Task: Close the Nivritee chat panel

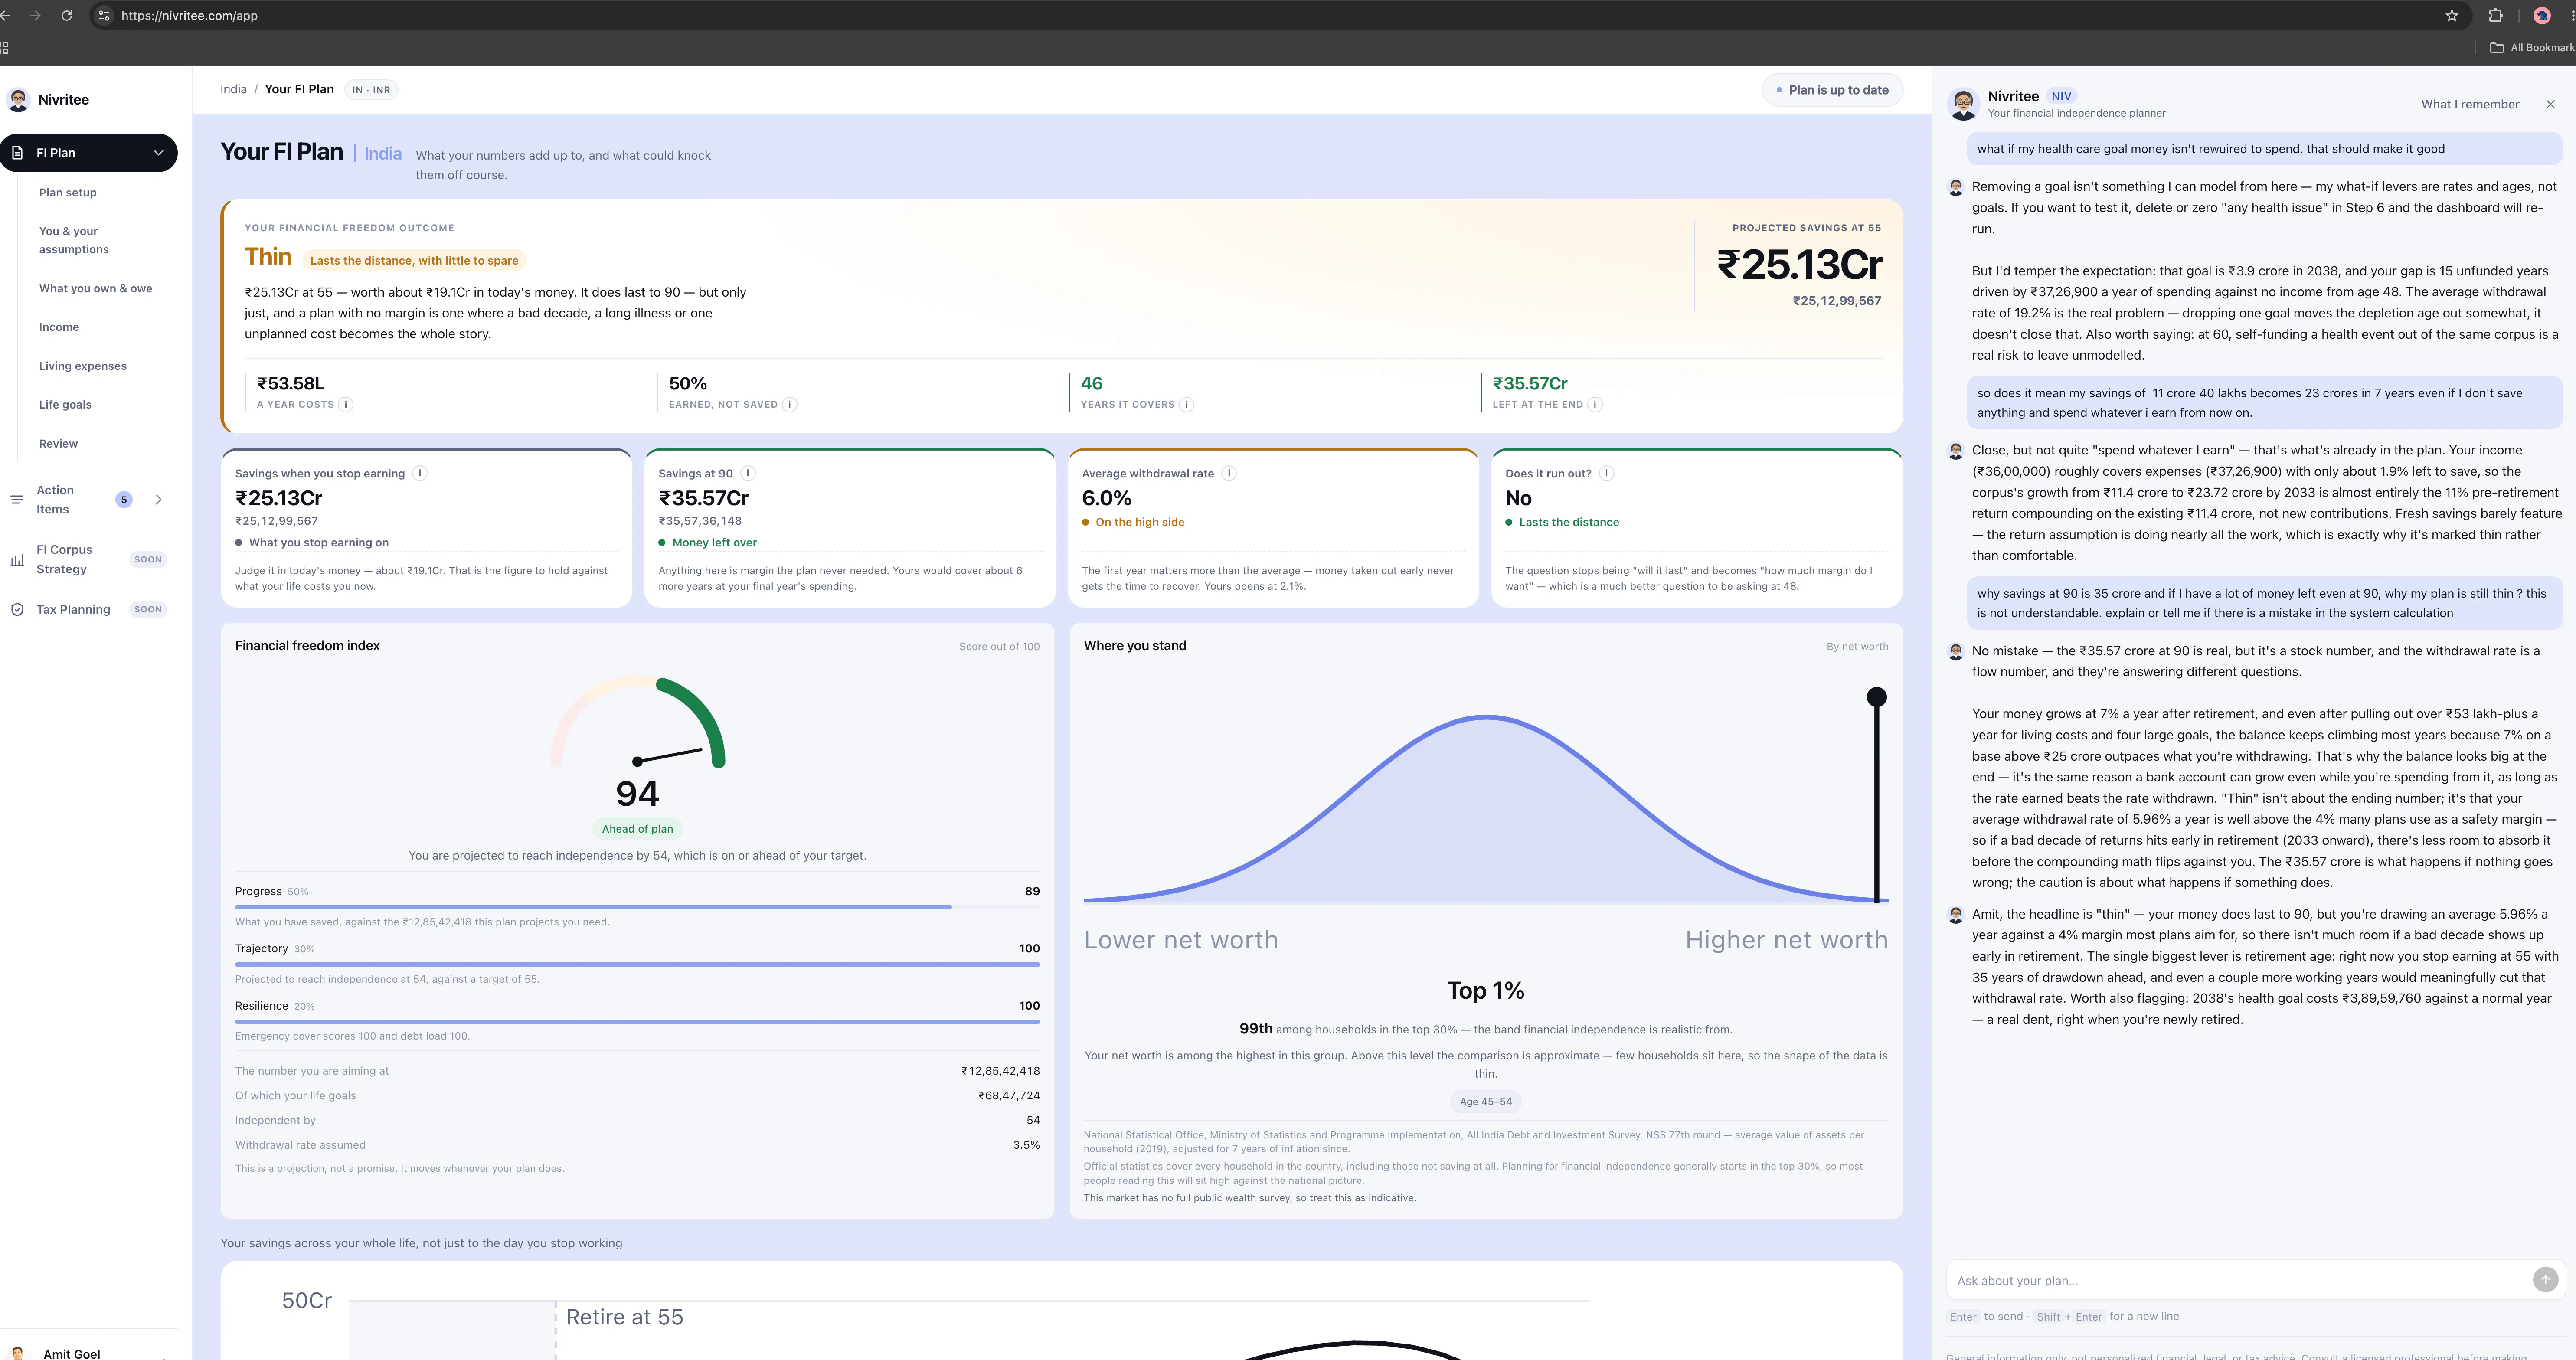Action: (2550, 104)
